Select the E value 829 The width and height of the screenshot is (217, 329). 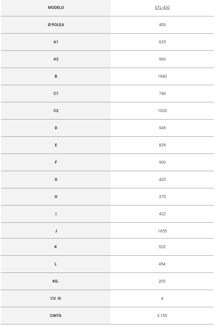click(x=162, y=145)
